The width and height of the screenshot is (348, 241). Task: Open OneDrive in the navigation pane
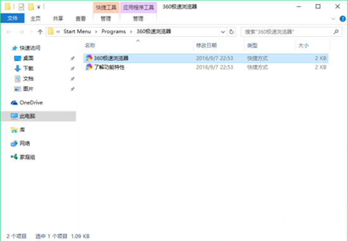pyautogui.click(x=31, y=102)
